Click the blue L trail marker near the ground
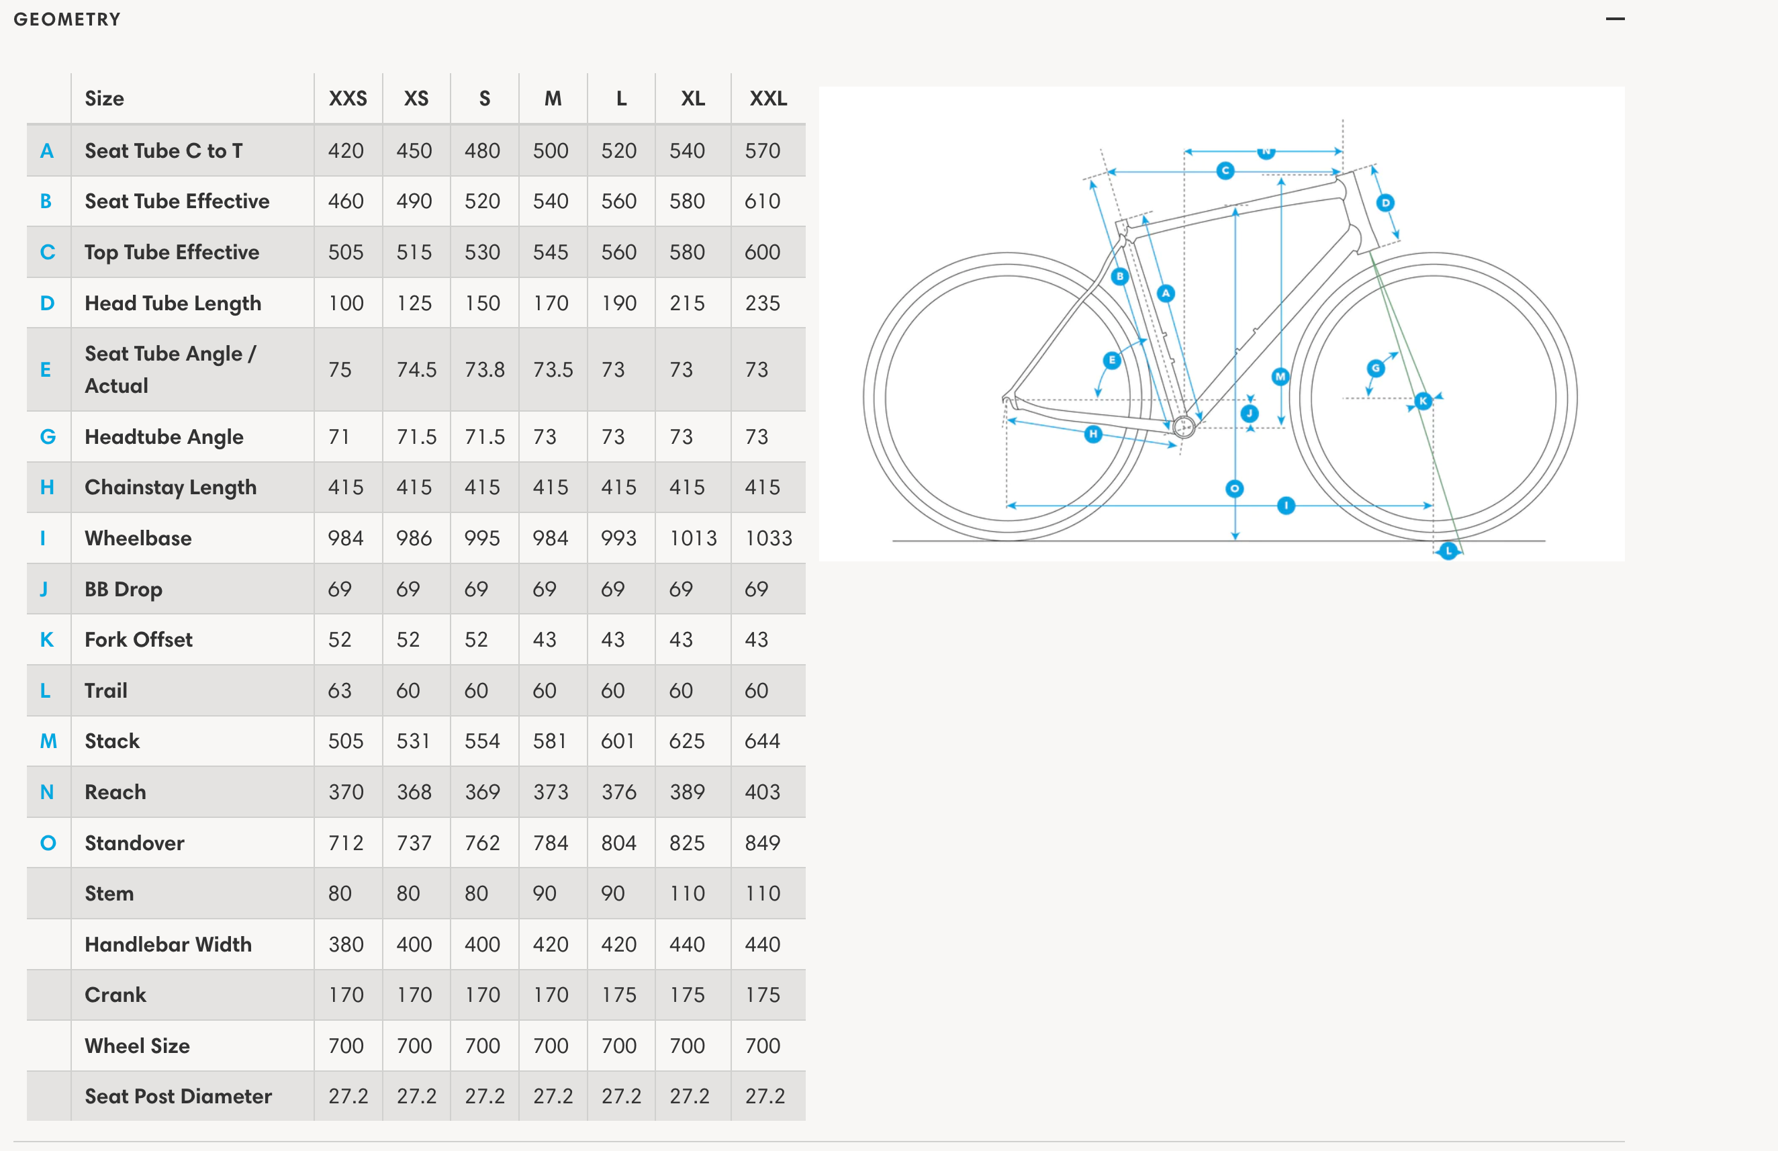Screen dimensions: 1778x1151 click(x=1447, y=549)
